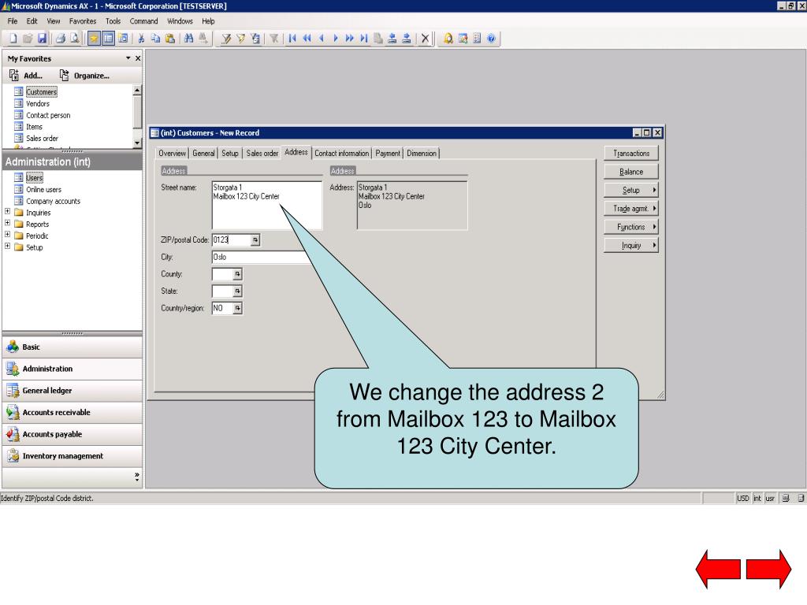
Task: Open the State lookup arrow
Action: tap(237, 291)
